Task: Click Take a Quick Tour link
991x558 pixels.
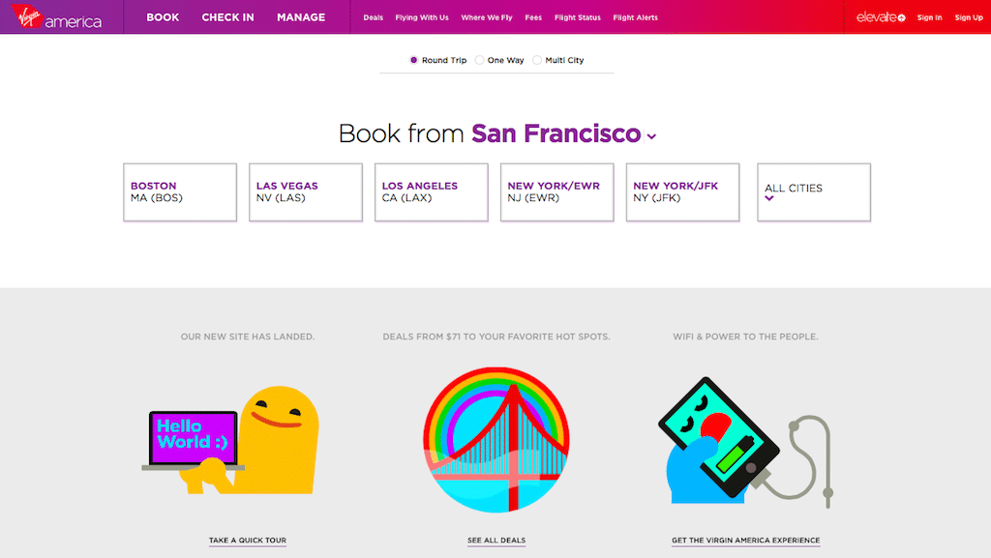Action: [x=247, y=541]
